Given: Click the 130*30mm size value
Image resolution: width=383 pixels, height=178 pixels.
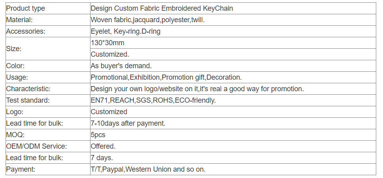Looking at the screenshot, I should (x=108, y=43).
